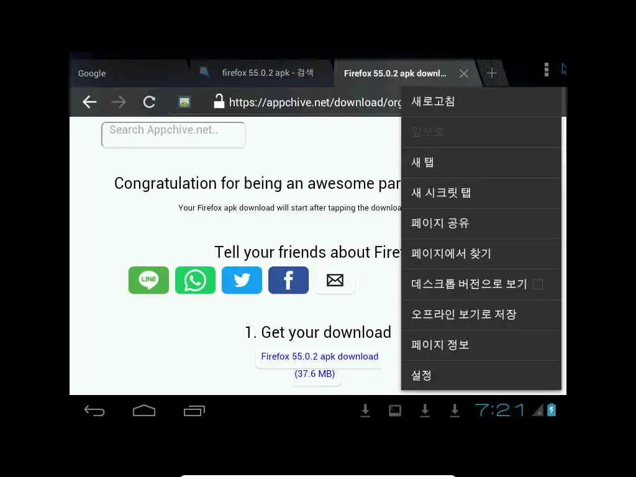This screenshot has height=477, width=636.
Task: Click Firefox 55.0.2 apk download link
Action: tap(319, 357)
